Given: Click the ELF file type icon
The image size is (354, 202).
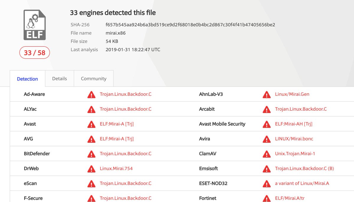Looking at the screenshot, I should (35, 25).
